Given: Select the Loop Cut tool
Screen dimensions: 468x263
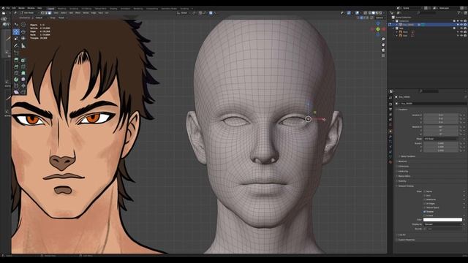Looking at the screenshot, I should (x=23, y=66).
